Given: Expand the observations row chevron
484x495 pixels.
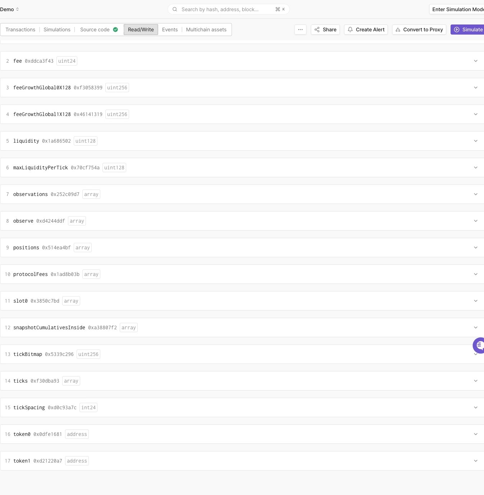Looking at the screenshot, I should pos(476,194).
